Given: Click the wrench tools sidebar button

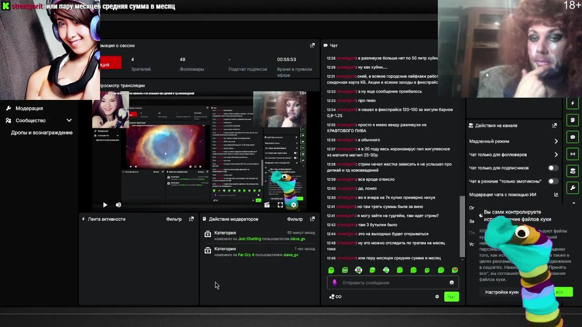Looking at the screenshot, I should (572, 188).
